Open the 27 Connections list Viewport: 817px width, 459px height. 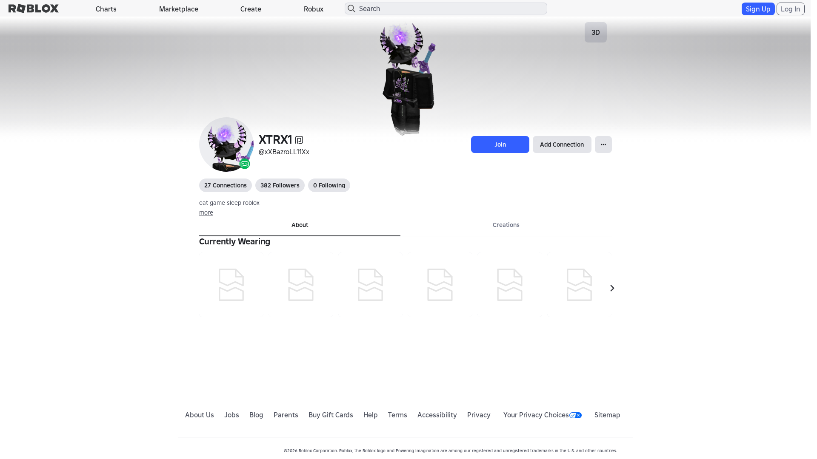(226, 185)
